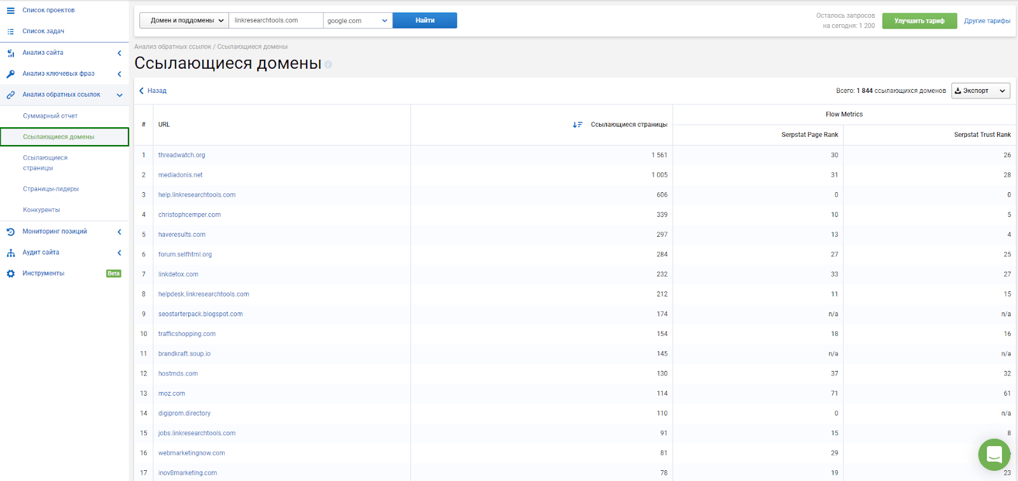Open the help.linkresearchtools.com link
1018x481 pixels.
point(197,195)
